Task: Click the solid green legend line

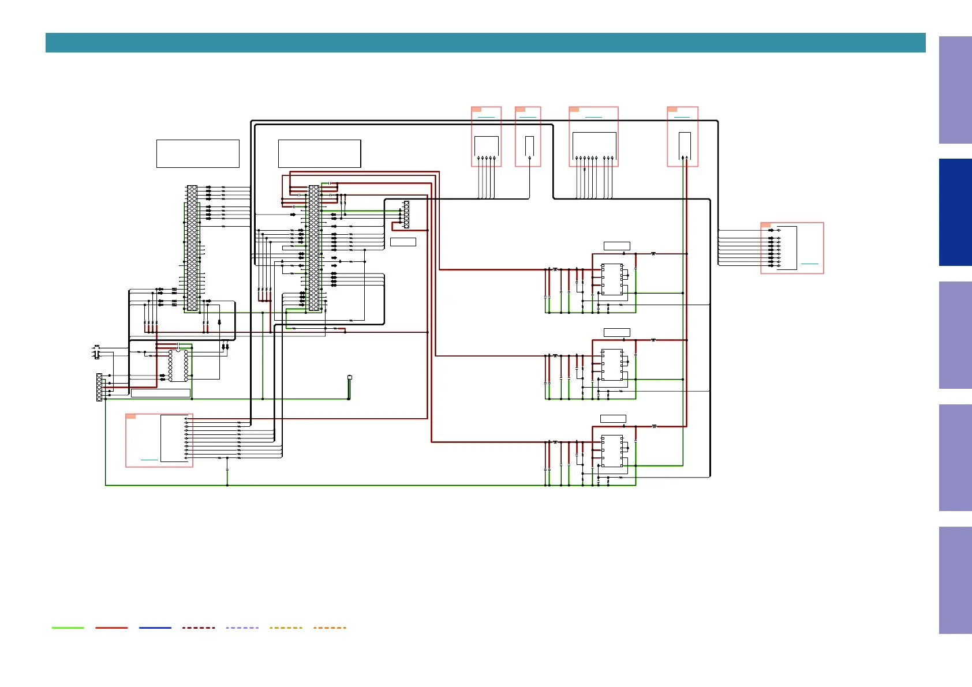Action: pyautogui.click(x=68, y=628)
